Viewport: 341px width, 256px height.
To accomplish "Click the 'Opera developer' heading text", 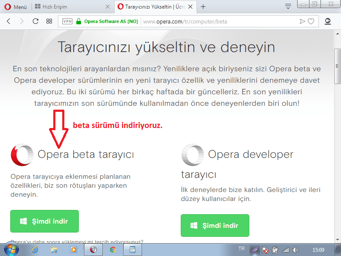I will click(251, 154).
